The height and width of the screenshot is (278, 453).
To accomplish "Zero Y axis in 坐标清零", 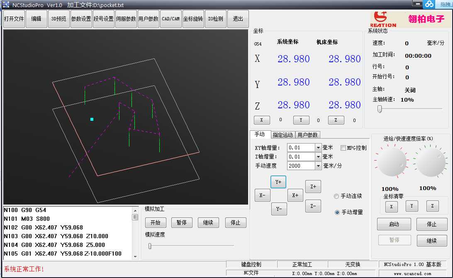I will tap(412, 206).
